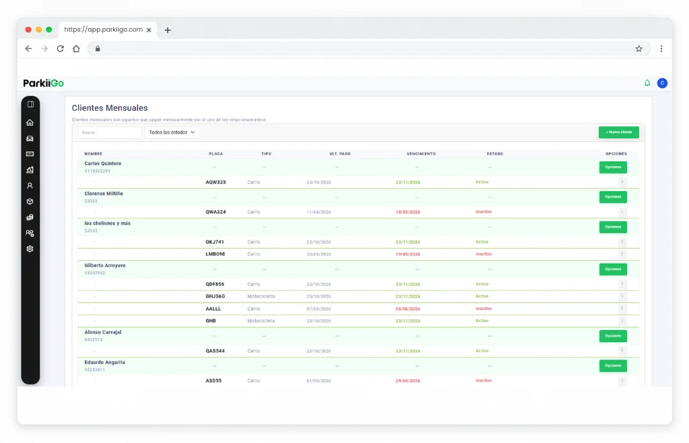This screenshot has width=689, height=443.
Task: Close the app.parkiigo.com tab
Action: click(149, 30)
